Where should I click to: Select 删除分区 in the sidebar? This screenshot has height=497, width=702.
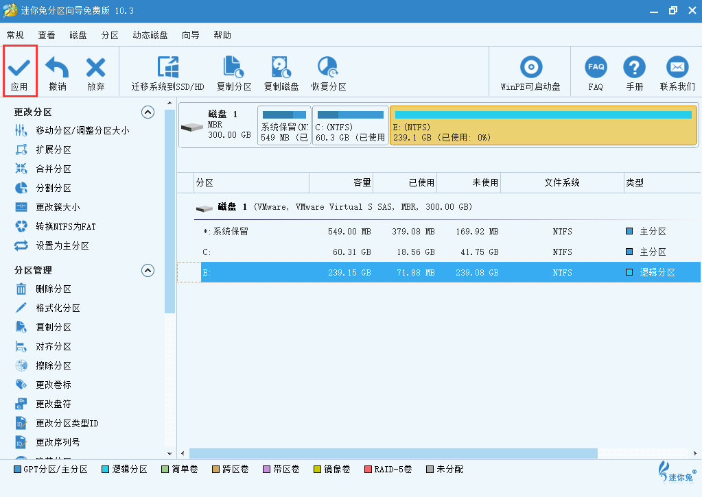(x=43, y=289)
